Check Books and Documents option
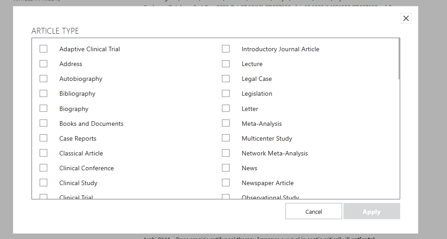This screenshot has width=447, height=239. (x=44, y=124)
